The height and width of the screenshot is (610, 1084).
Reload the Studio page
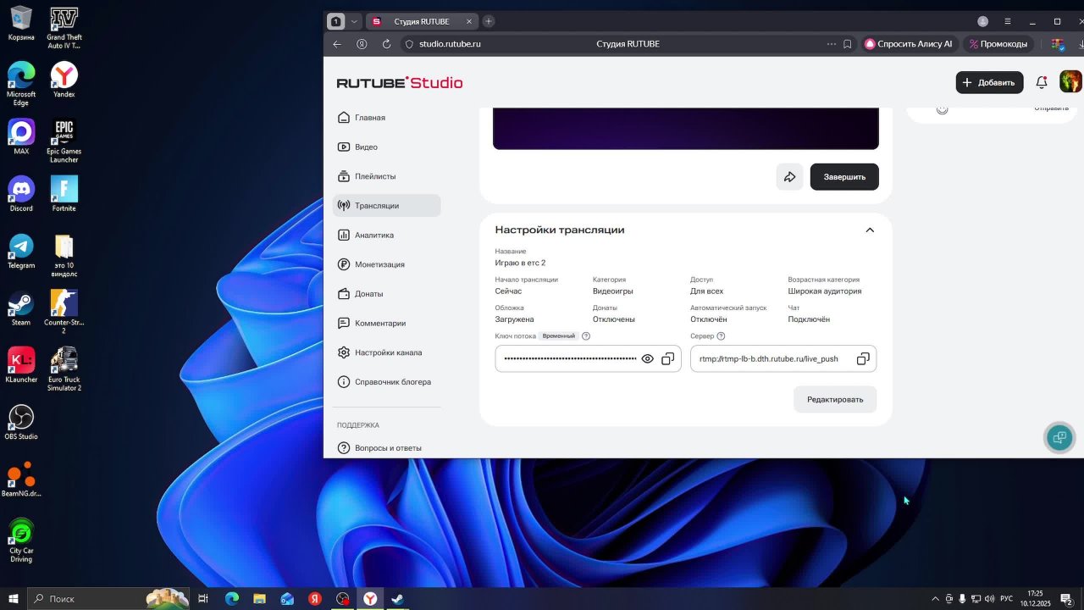(x=387, y=44)
